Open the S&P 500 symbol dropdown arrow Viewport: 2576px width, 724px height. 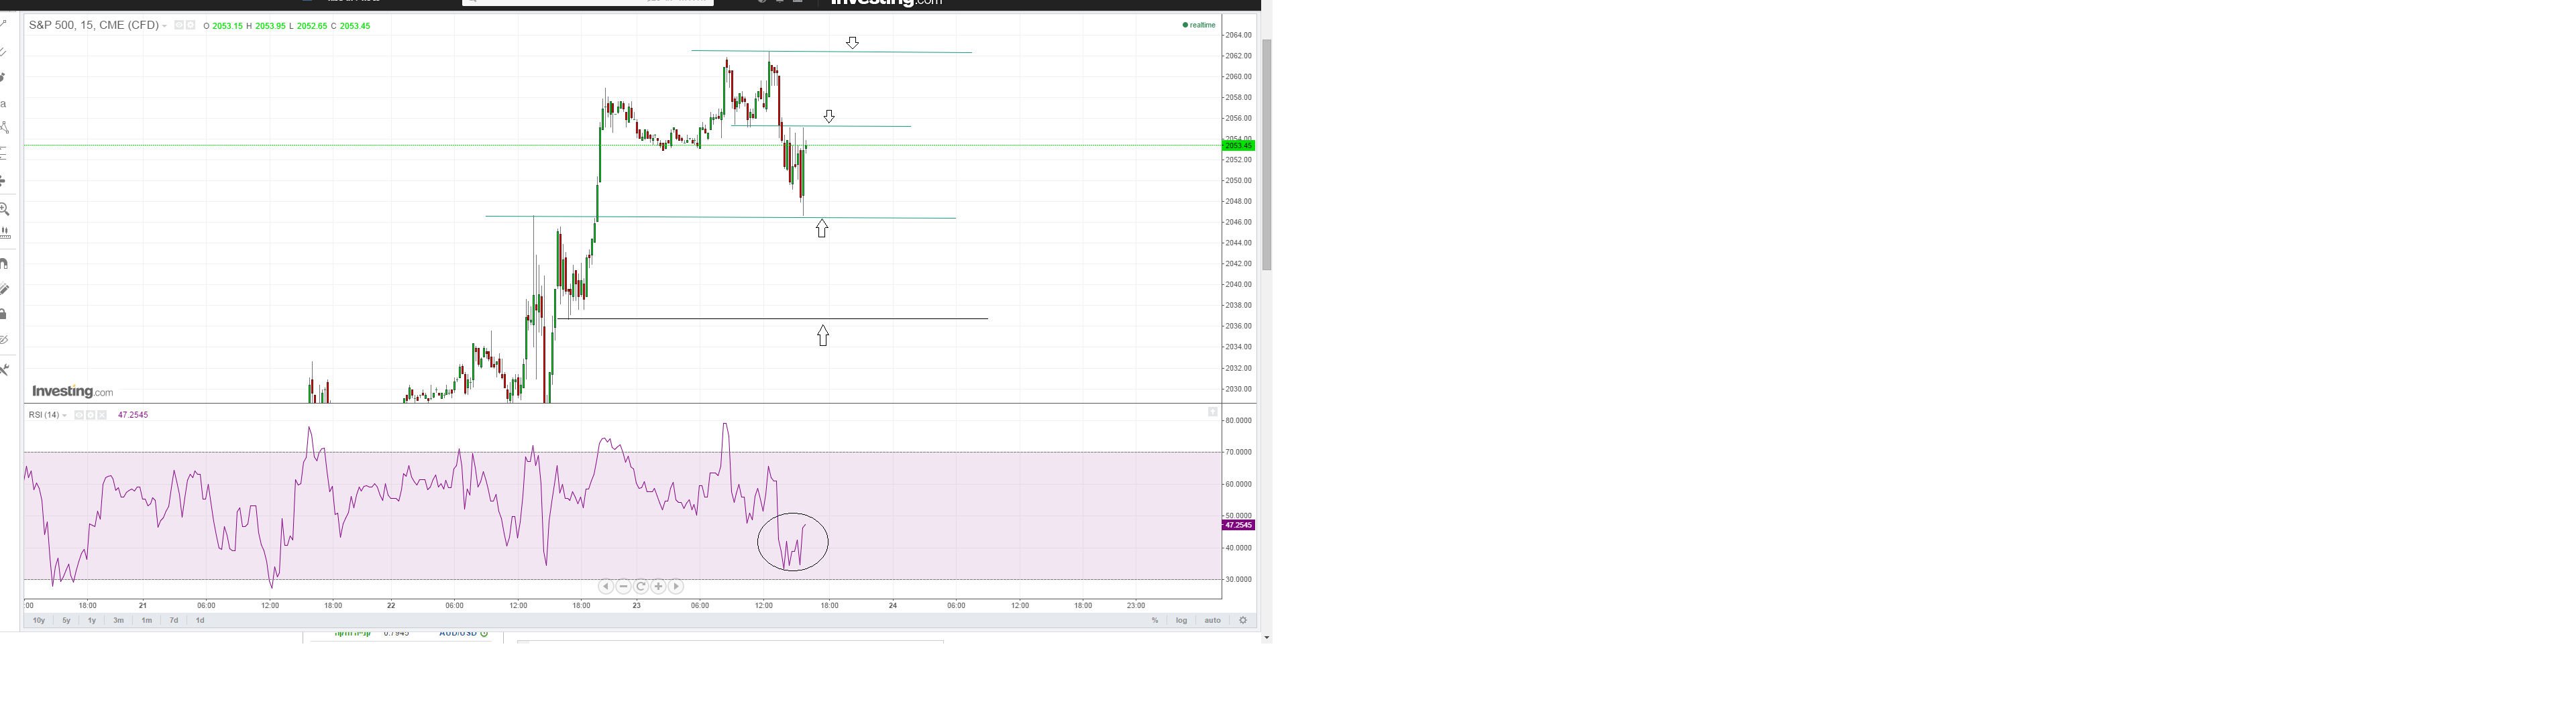tap(165, 26)
